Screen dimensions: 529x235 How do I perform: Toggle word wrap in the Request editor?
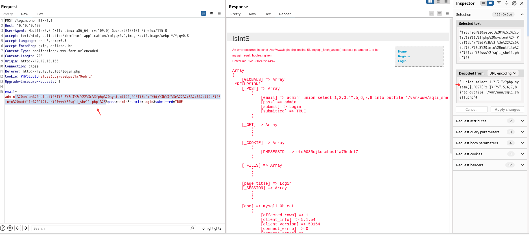pos(204,13)
